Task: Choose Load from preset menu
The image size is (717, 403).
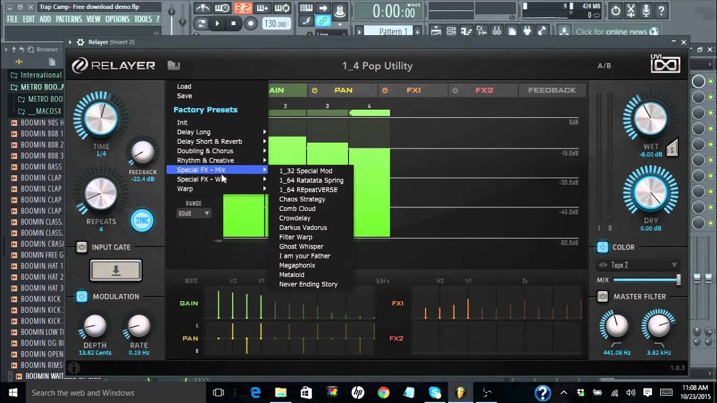Action: pyautogui.click(x=184, y=86)
